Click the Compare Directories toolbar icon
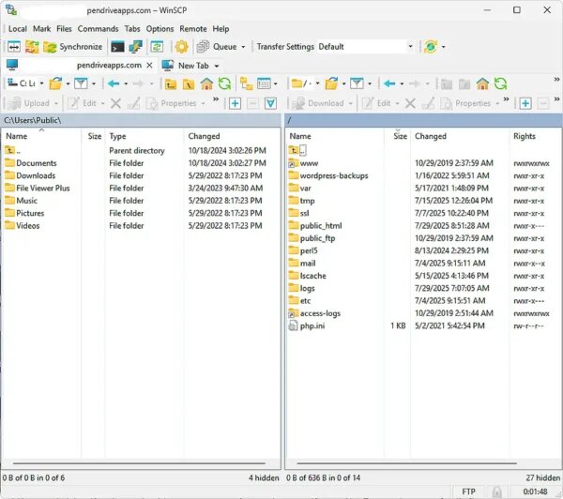 pyautogui.click(x=14, y=47)
